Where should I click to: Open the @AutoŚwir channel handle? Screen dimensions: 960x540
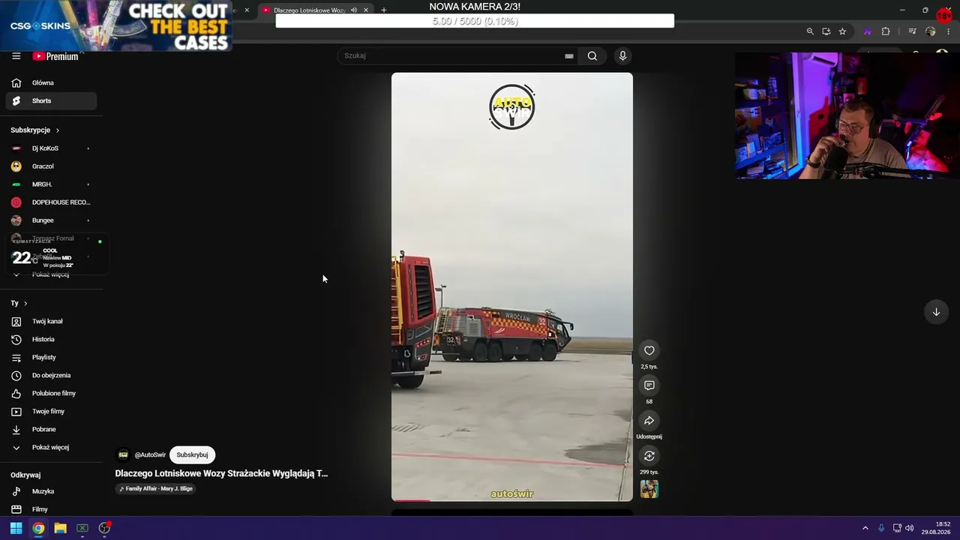(150, 454)
